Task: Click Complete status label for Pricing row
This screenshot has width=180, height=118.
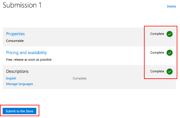Action: 157,53
